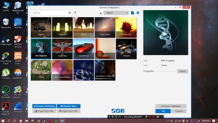Click the Twitter social icon

pyautogui.click(x=118, y=111)
